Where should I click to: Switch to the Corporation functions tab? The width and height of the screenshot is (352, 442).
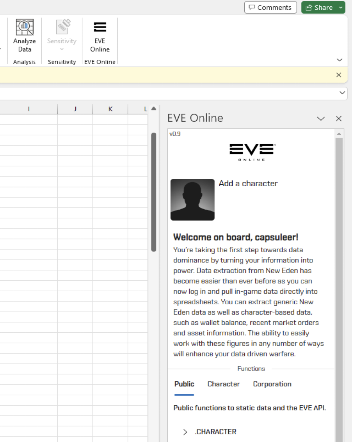272,384
